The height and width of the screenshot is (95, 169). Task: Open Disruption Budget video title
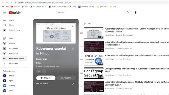(137, 83)
